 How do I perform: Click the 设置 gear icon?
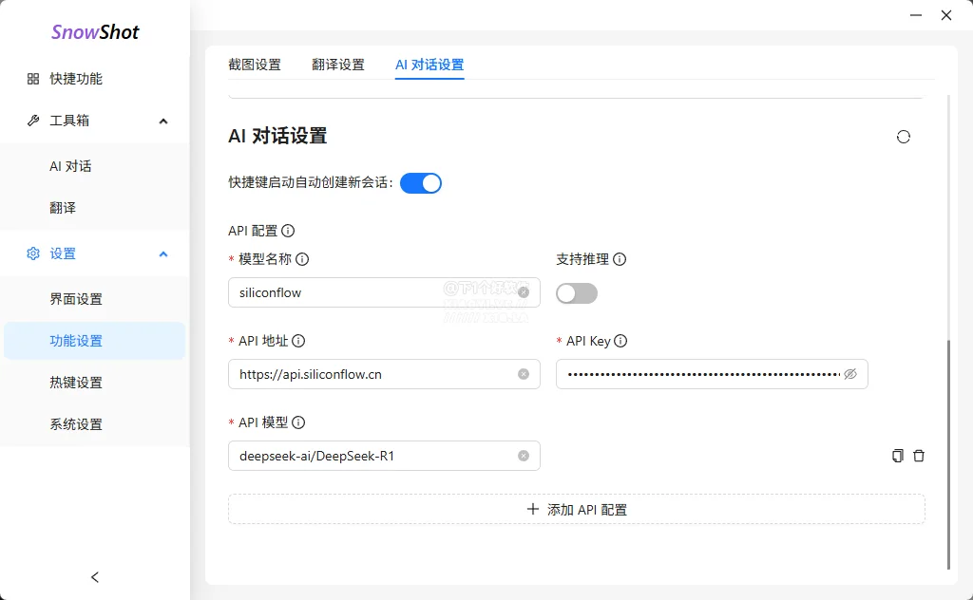click(33, 253)
